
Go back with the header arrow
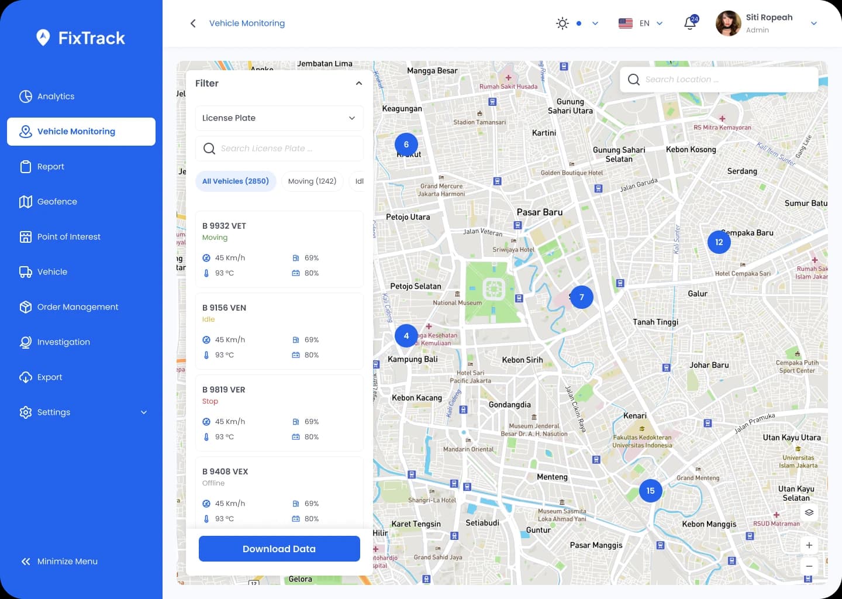tap(193, 23)
